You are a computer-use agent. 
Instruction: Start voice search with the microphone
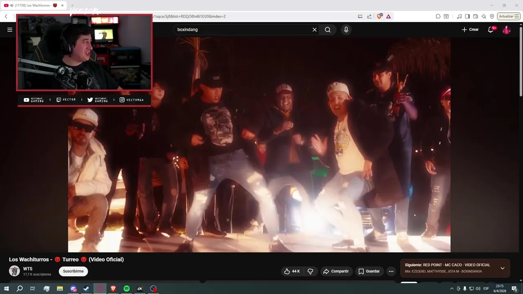tap(346, 30)
